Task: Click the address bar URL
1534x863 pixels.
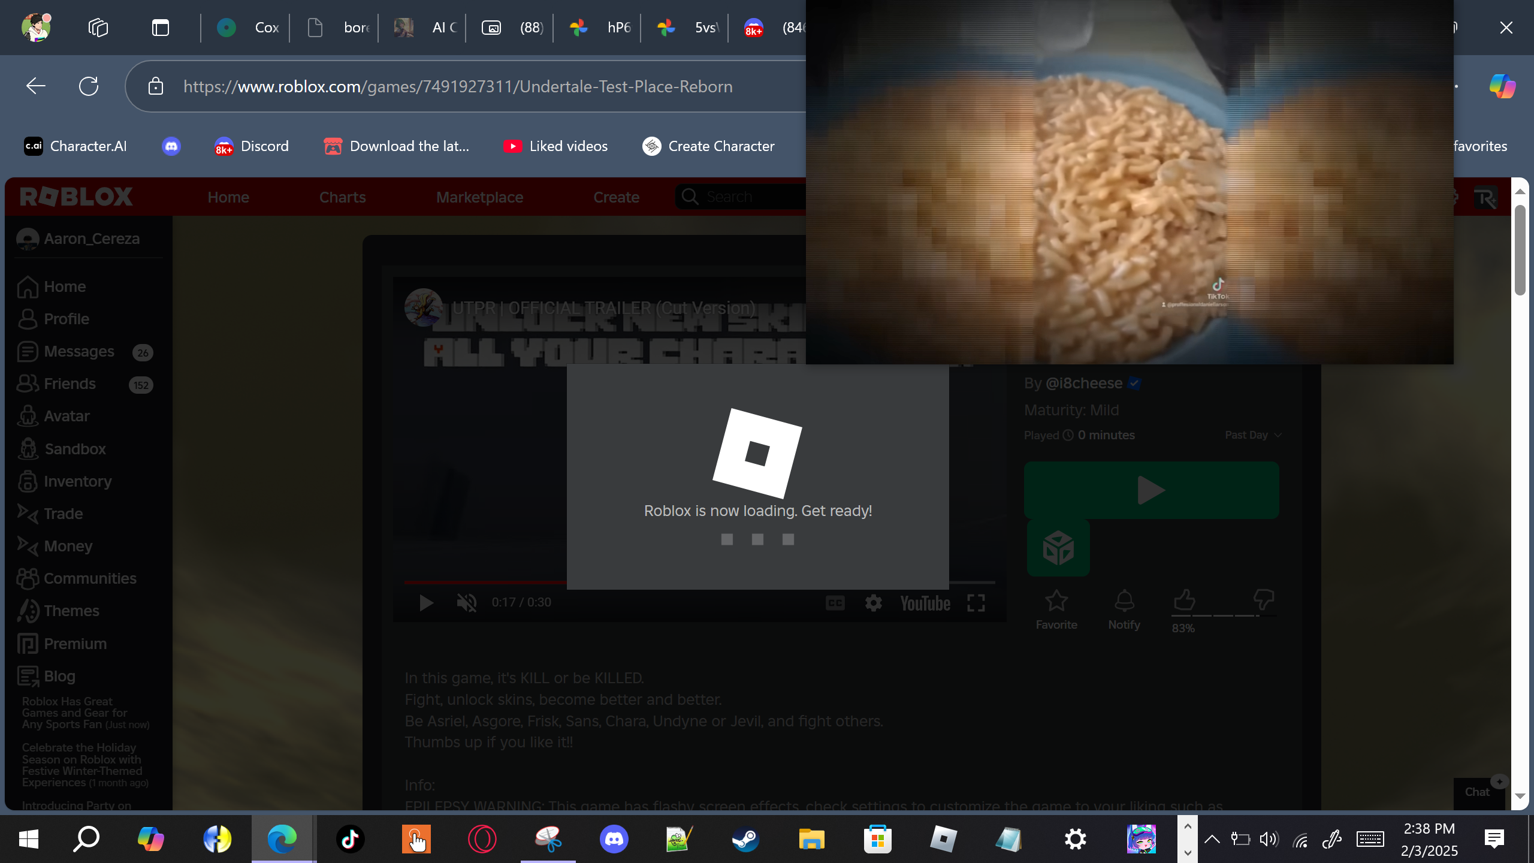Action: [x=458, y=87]
